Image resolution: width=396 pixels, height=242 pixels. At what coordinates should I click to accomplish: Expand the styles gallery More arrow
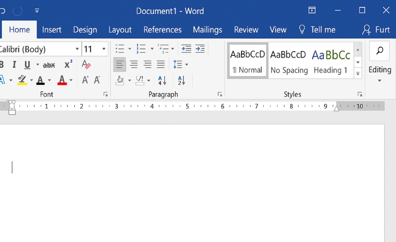(x=358, y=74)
